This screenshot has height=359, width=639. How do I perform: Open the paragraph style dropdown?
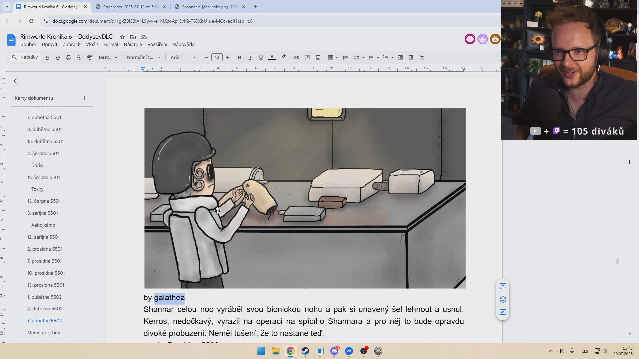click(x=144, y=58)
